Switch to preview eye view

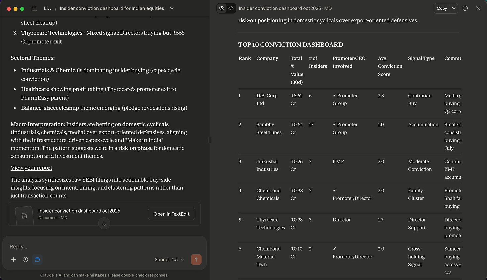tap(222, 8)
